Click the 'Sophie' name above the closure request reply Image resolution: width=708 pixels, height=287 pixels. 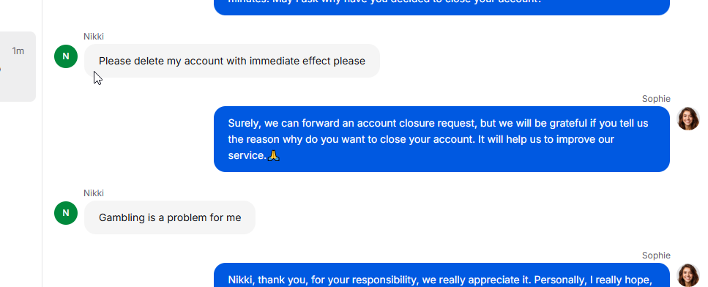656,99
